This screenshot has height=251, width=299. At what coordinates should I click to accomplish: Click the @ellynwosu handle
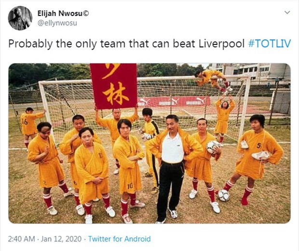pyautogui.click(x=57, y=23)
